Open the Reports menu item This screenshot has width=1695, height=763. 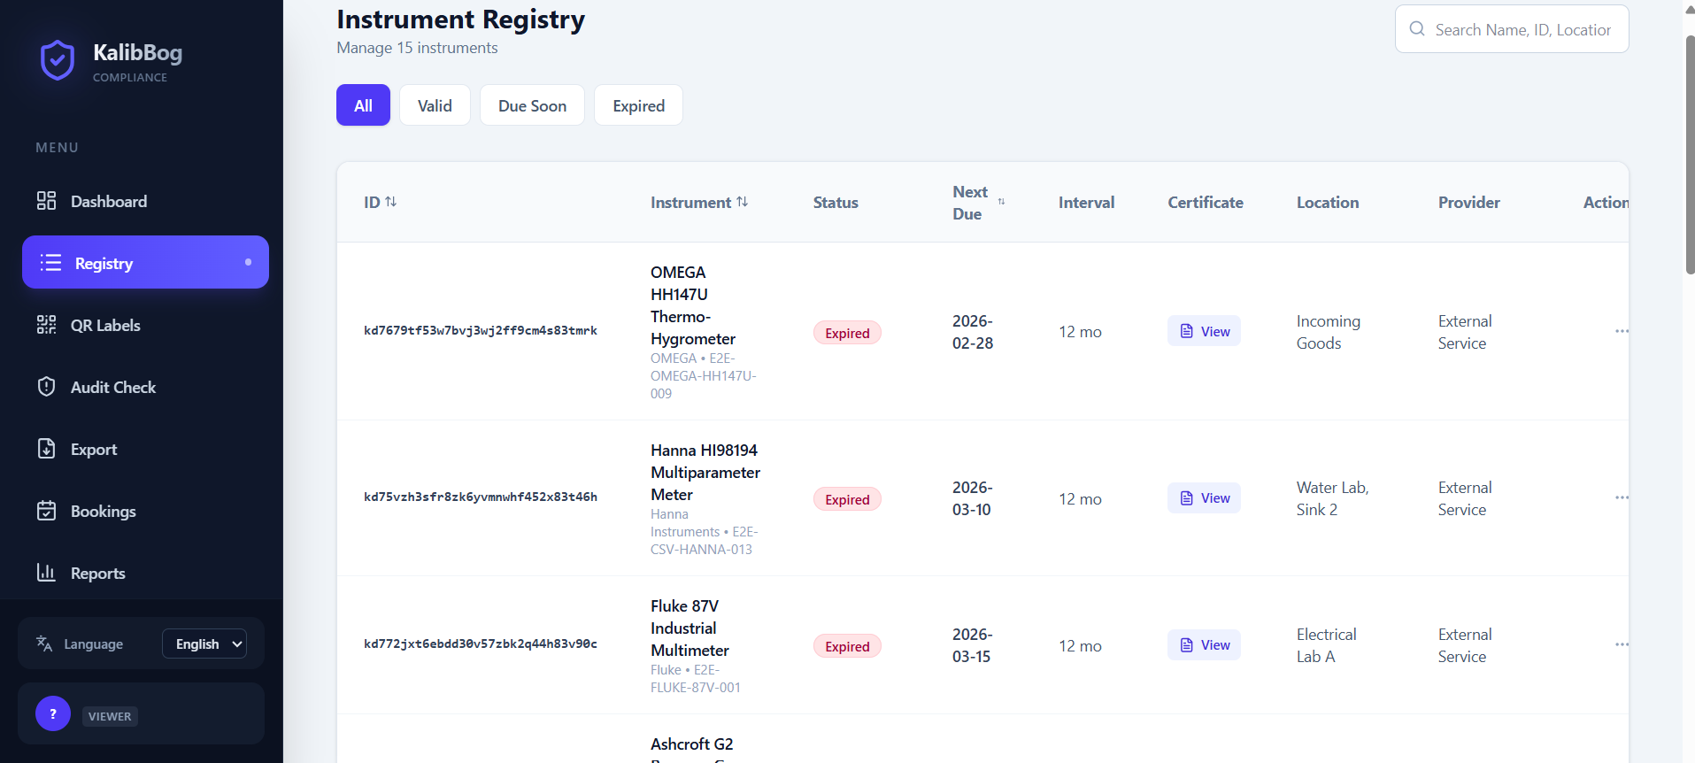[145, 573]
